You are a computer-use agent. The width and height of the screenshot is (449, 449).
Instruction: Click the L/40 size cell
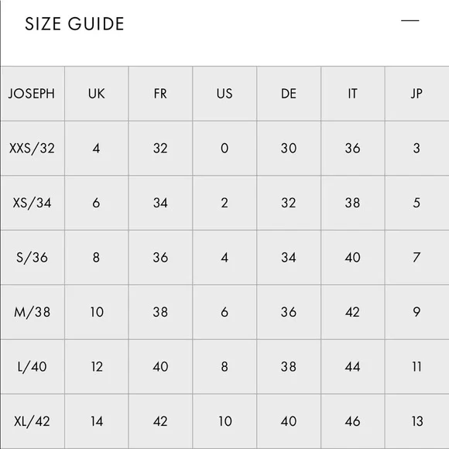coord(32,367)
